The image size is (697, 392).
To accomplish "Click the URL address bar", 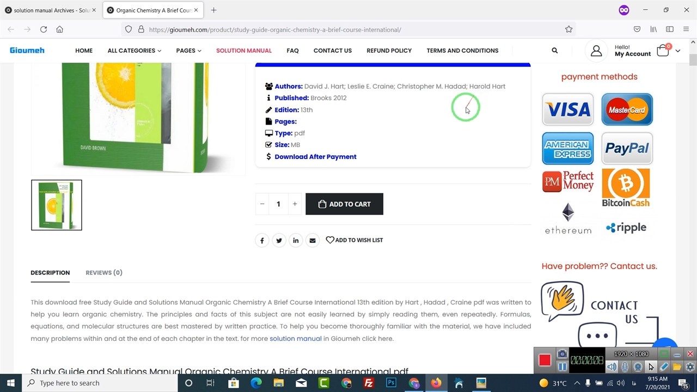I will click(348, 29).
